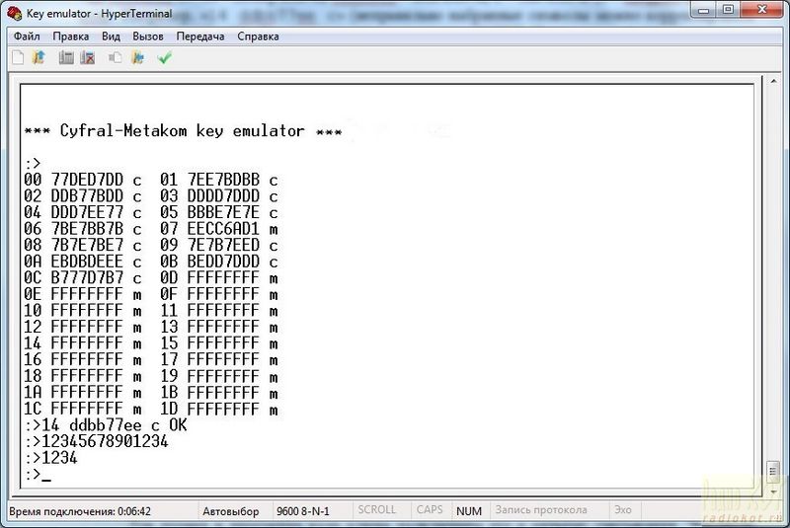790x528 pixels.
Task: Open the Передача menu
Action: click(x=200, y=37)
